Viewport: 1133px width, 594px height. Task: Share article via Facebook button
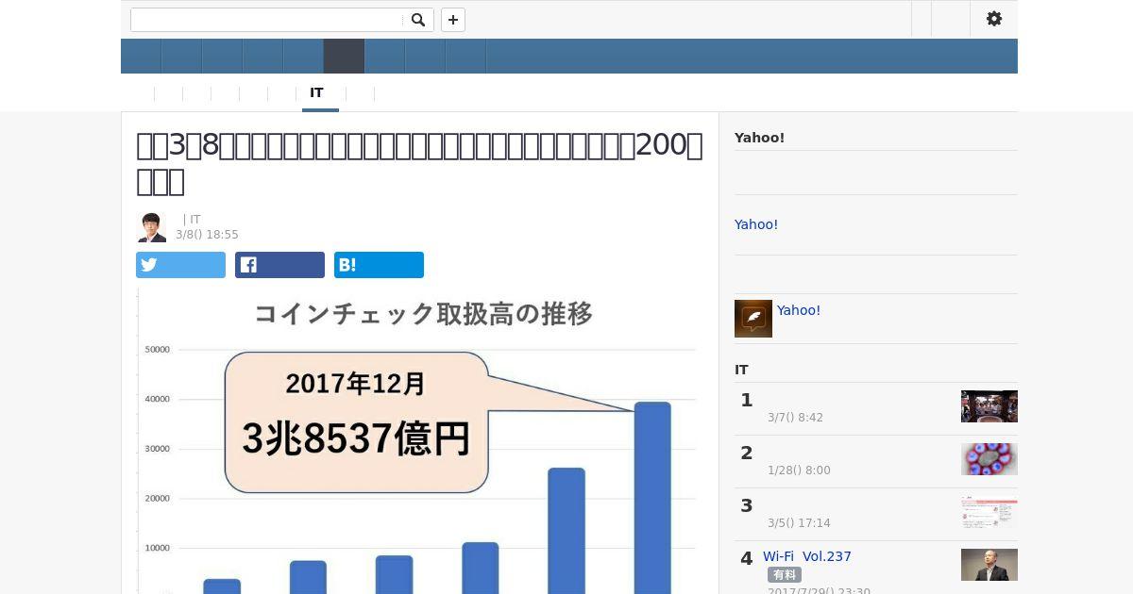[x=279, y=265]
